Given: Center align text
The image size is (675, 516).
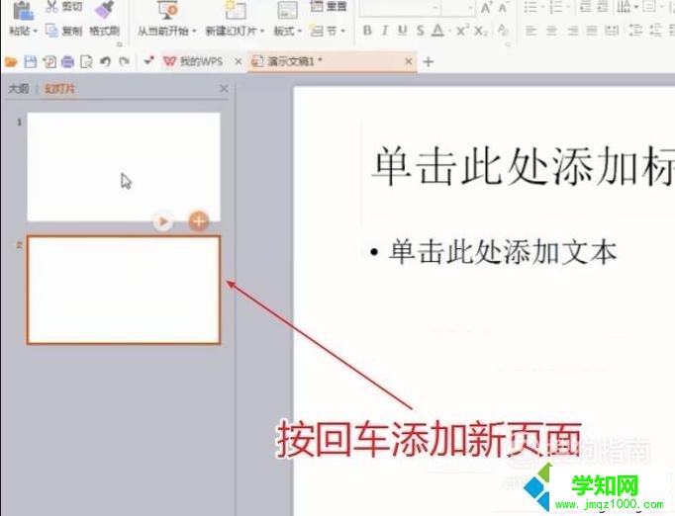Looking at the screenshot, I should click(551, 31).
